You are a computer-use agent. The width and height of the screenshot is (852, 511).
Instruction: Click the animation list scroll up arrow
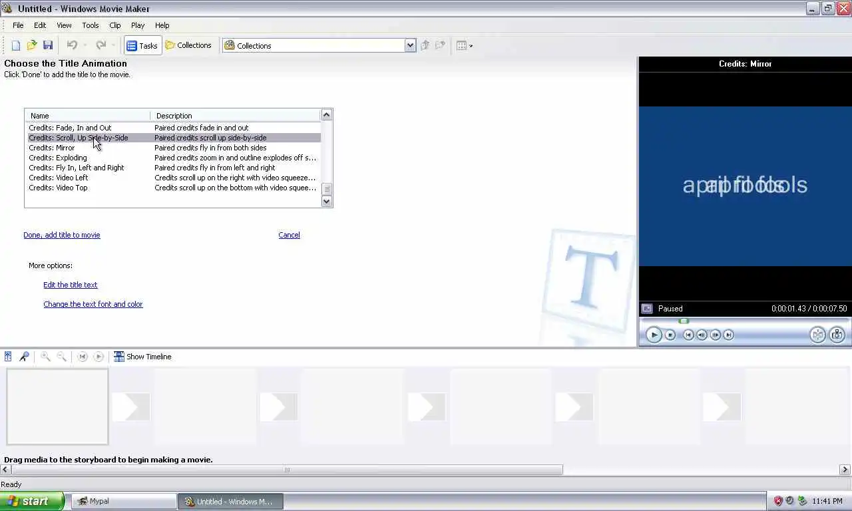click(x=326, y=115)
